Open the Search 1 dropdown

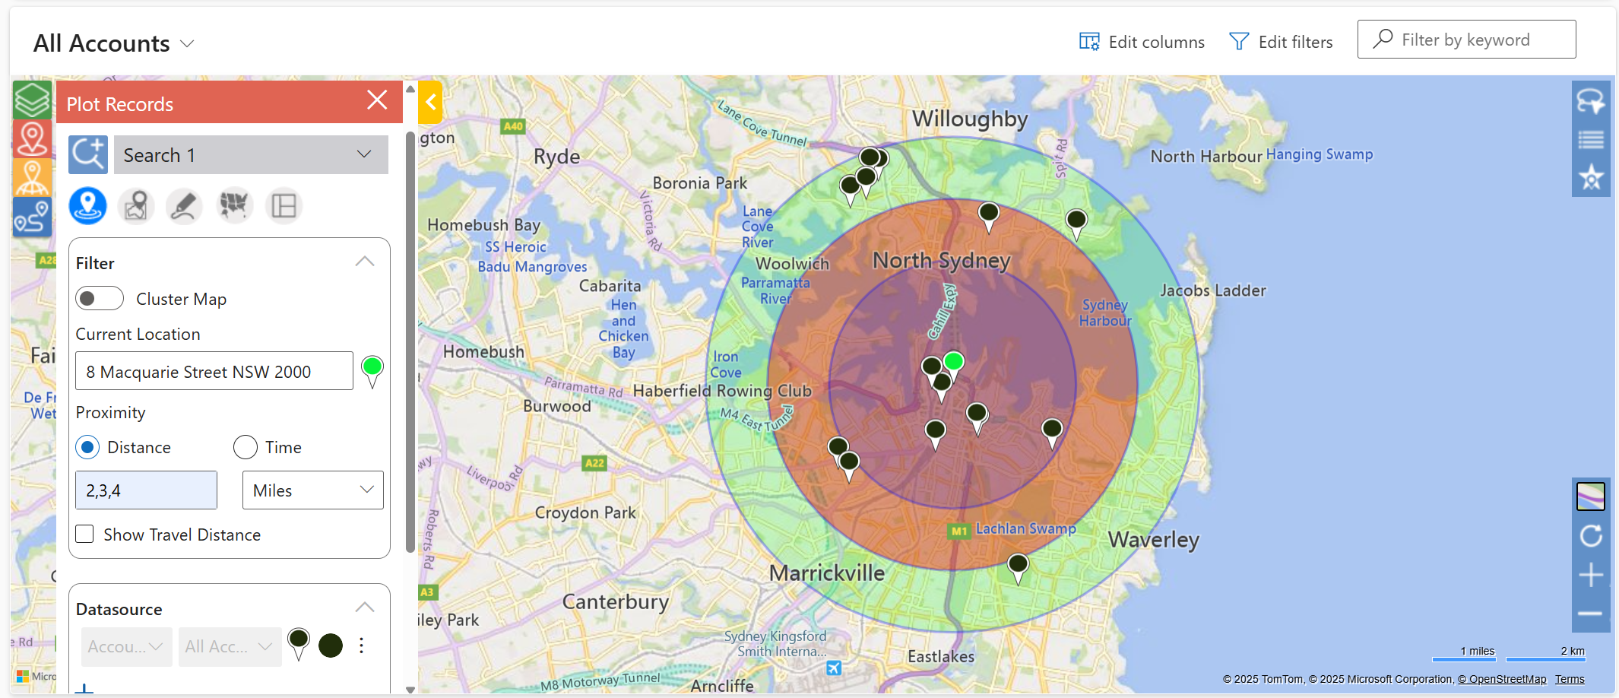[251, 155]
